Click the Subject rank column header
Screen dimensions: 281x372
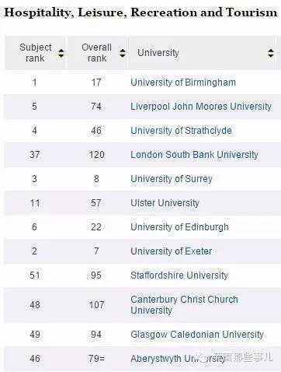point(36,53)
